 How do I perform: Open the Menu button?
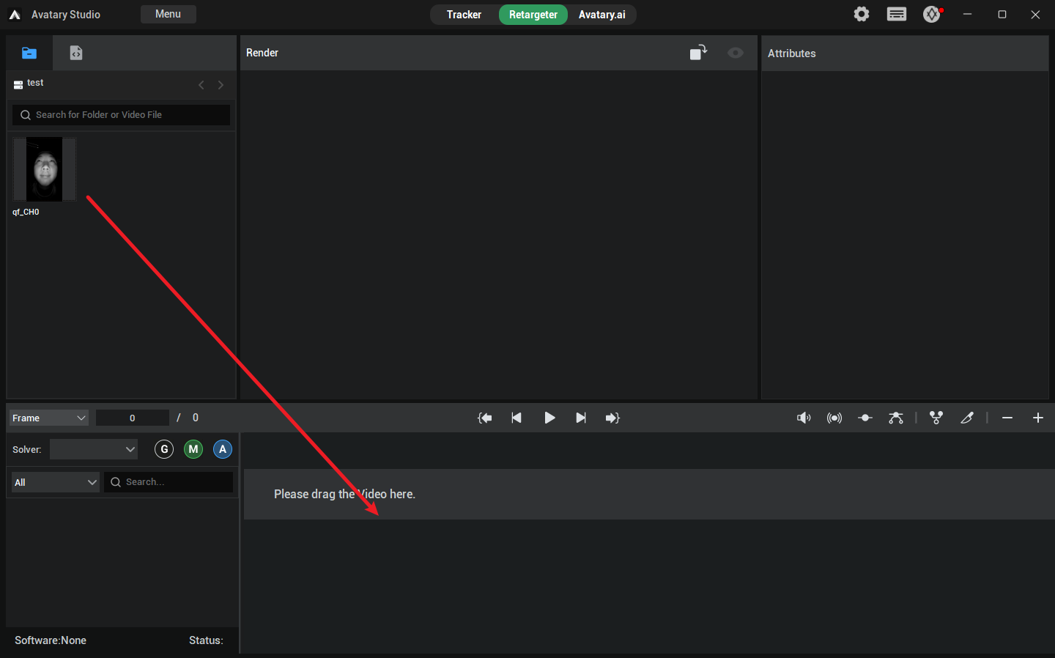pyautogui.click(x=169, y=14)
